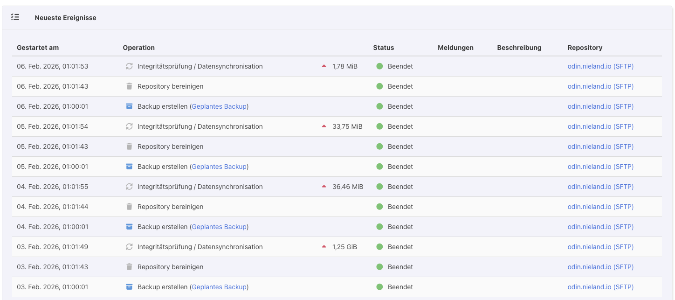
Task: Click red up arrow next to 33,75 MiB
Action: [324, 126]
